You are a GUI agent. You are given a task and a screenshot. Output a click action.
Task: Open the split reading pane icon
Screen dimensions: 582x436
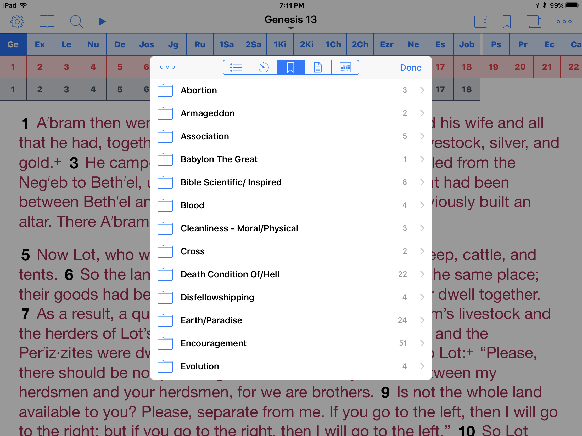(x=480, y=21)
